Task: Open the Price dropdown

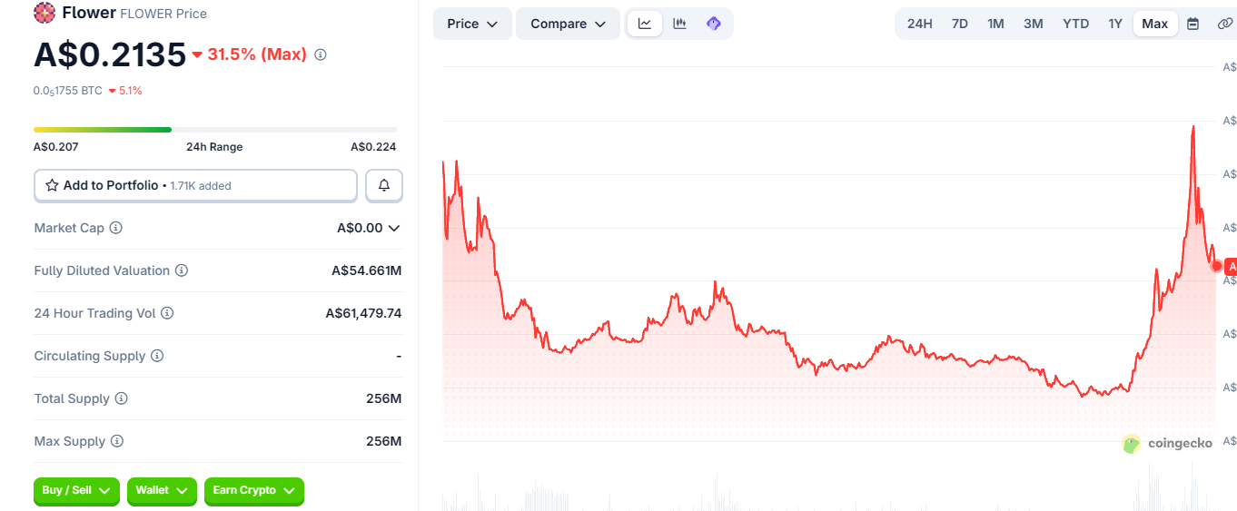Action: click(x=472, y=24)
